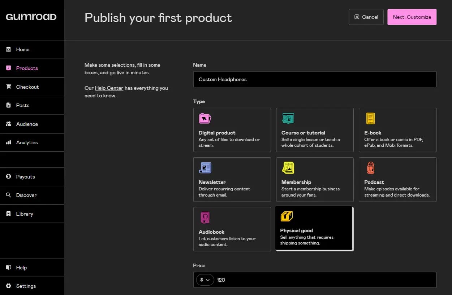The image size is (452, 295).
Task: Go to Audience in the sidebar
Action: tap(32, 124)
